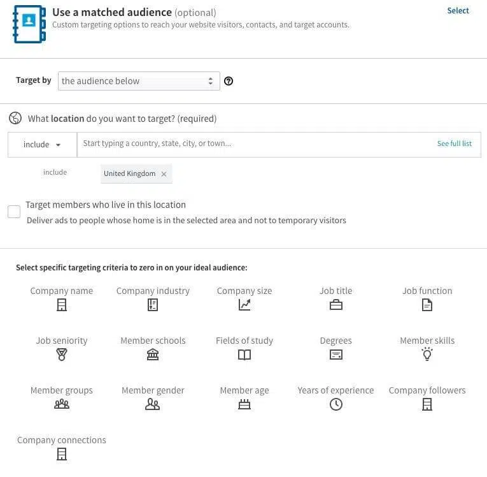Viewport: 487px width, 477px height.
Task: Select the Company industry icon
Action: [x=153, y=305]
